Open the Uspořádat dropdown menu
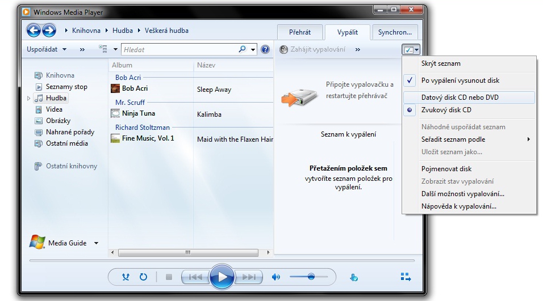This screenshot has width=543, height=301. (47, 49)
